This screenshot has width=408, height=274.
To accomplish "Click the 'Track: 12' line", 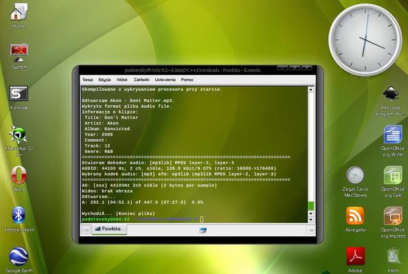I will (x=98, y=146).
